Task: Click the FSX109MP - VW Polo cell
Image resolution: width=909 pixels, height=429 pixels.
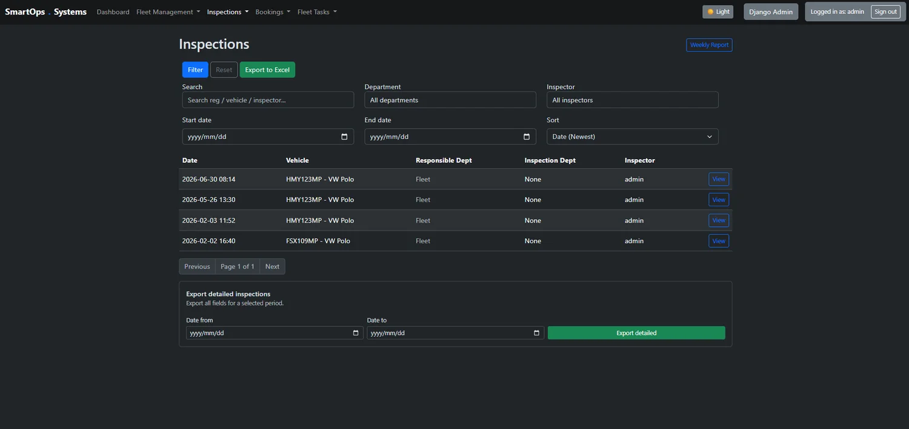Action: (318, 241)
